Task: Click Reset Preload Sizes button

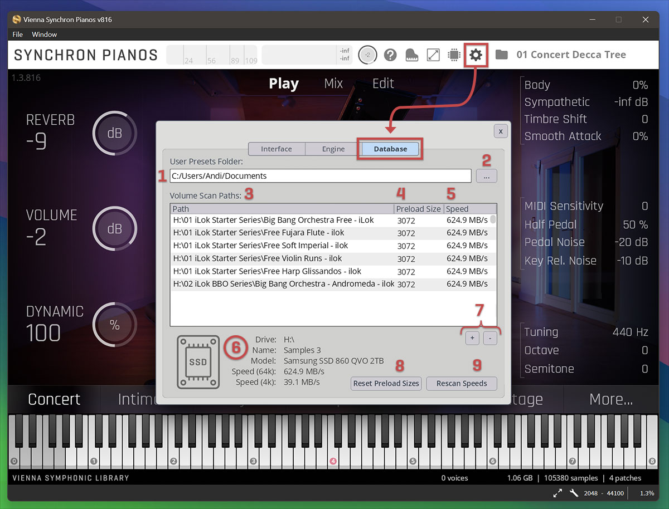Action: (x=386, y=383)
